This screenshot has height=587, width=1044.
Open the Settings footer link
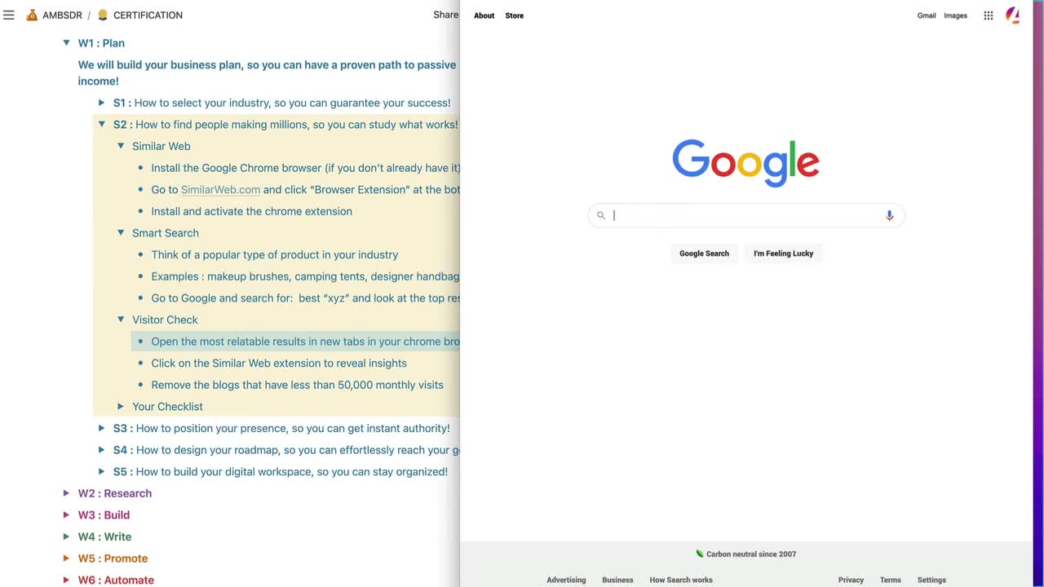(x=931, y=580)
